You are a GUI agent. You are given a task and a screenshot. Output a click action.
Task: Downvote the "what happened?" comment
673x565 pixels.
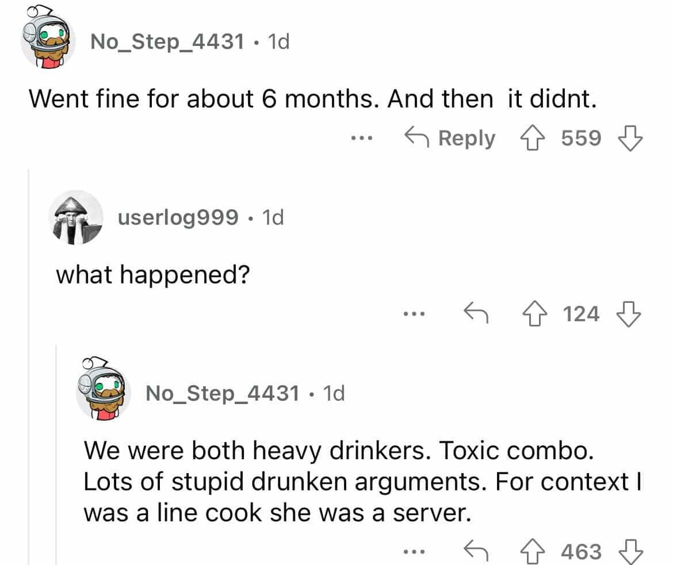click(x=629, y=314)
